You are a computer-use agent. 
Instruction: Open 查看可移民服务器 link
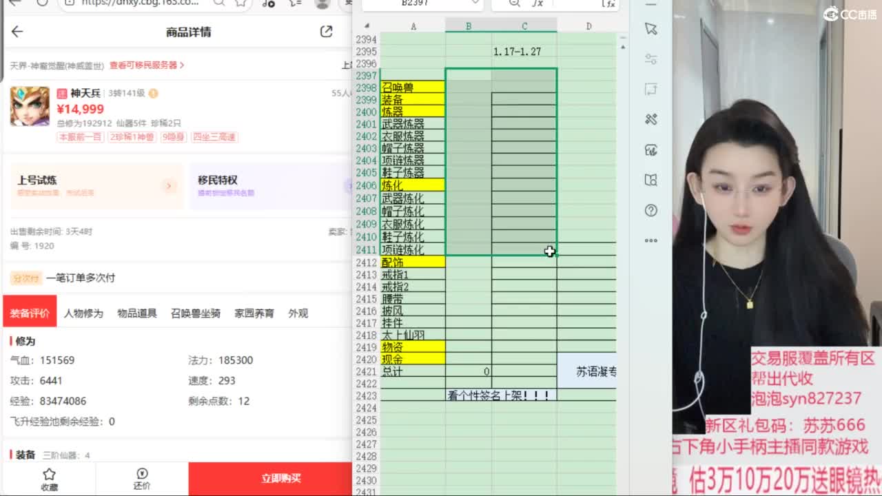click(x=147, y=65)
